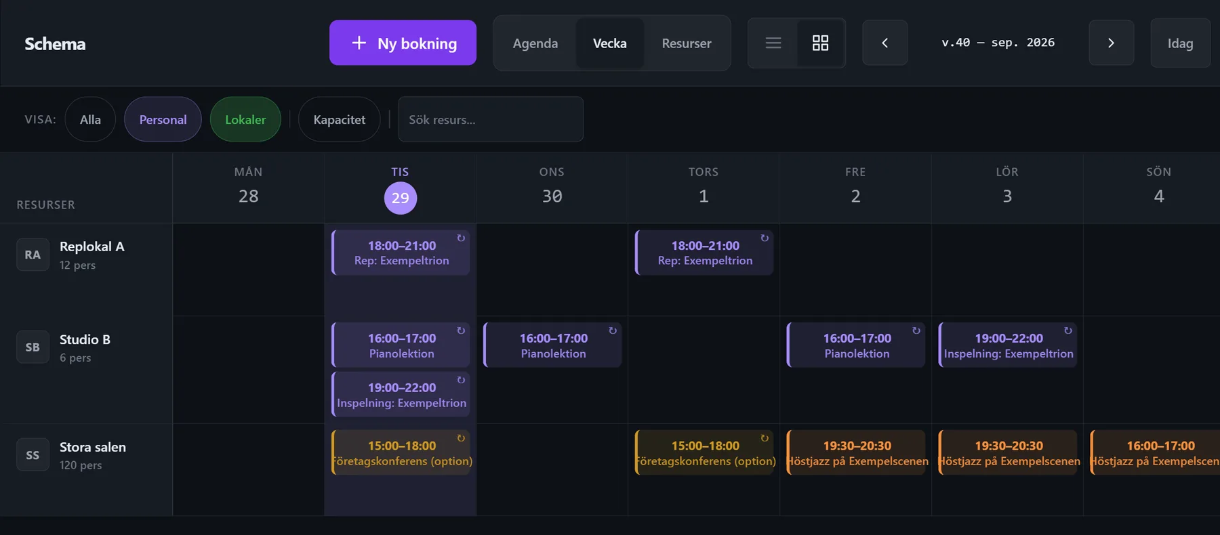Switch to list layout view icon

(x=773, y=43)
